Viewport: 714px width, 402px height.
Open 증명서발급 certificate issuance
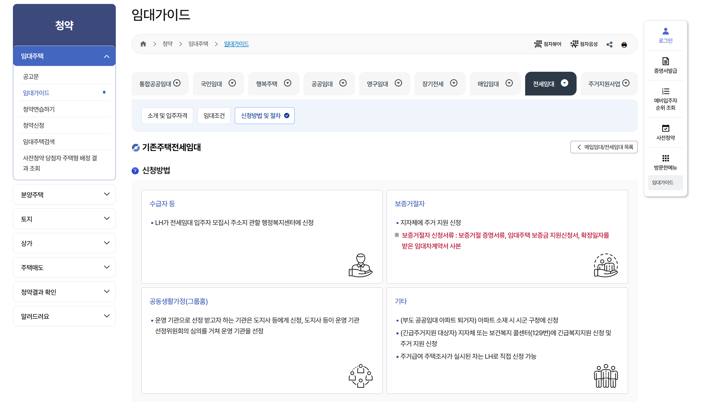(665, 65)
